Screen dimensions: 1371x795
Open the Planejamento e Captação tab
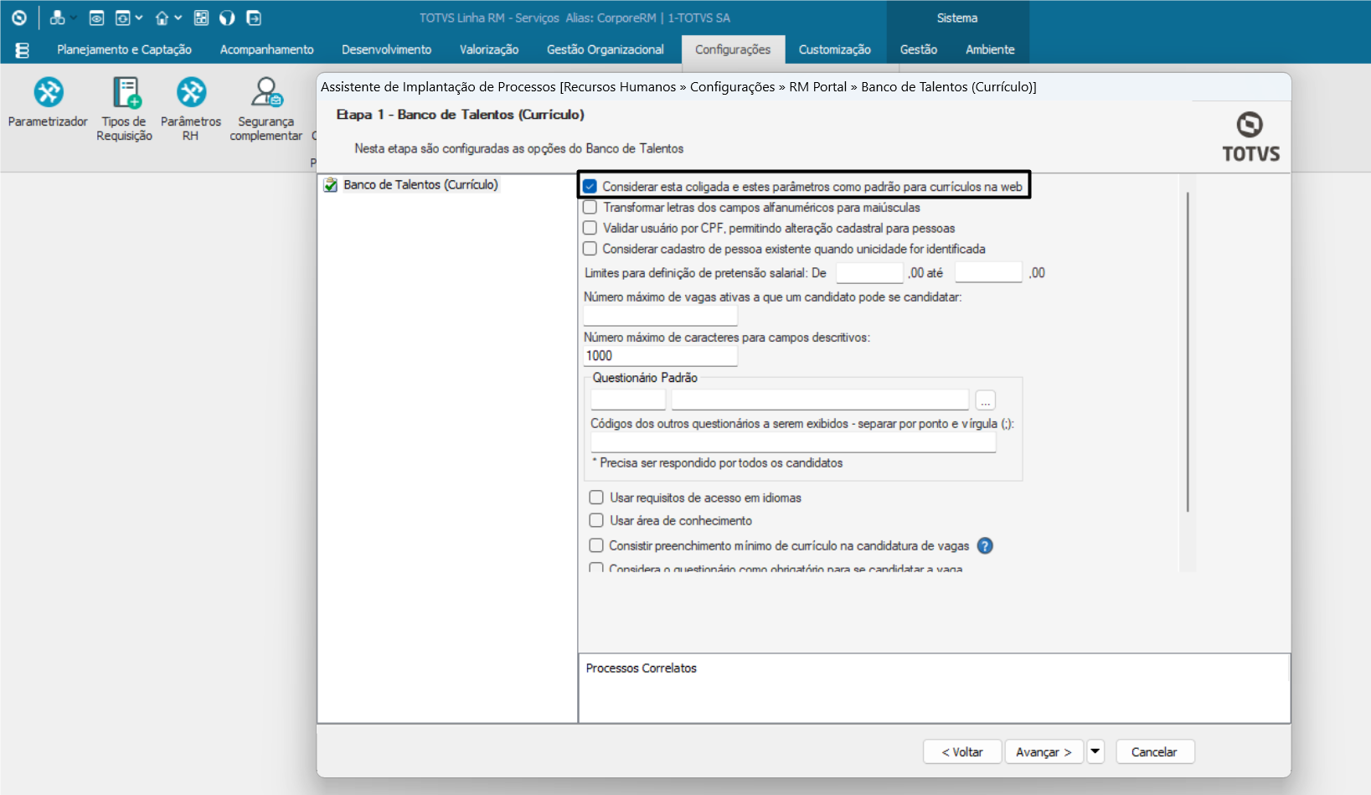pyautogui.click(x=124, y=49)
